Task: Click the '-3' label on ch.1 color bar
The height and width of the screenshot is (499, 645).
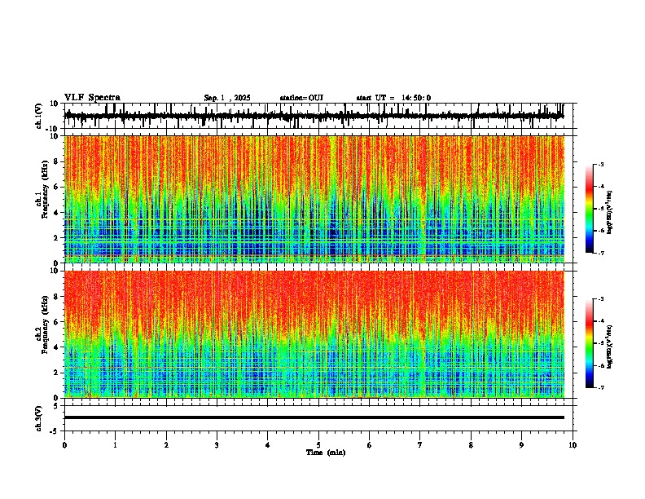Action: pos(601,164)
